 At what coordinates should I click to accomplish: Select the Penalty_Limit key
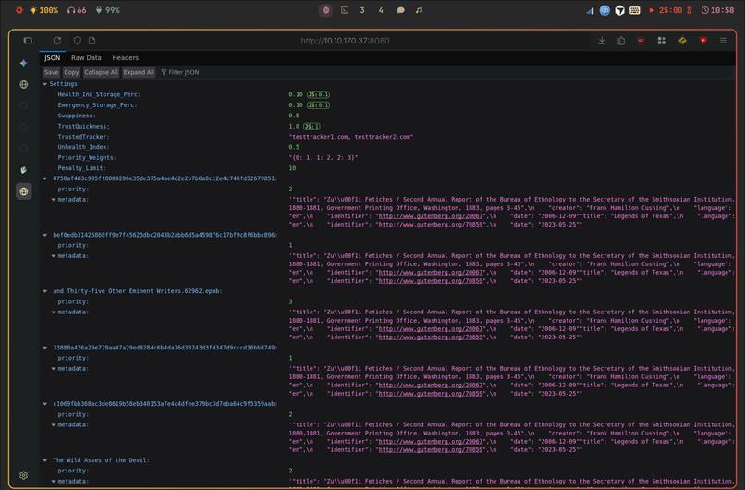(81, 168)
